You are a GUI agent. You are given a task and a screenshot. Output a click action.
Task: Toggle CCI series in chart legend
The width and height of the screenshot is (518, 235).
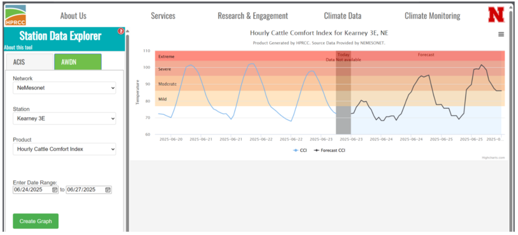[x=300, y=150]
